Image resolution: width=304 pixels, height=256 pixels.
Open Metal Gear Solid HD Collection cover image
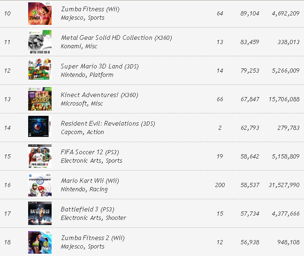[x=39, y=42]
